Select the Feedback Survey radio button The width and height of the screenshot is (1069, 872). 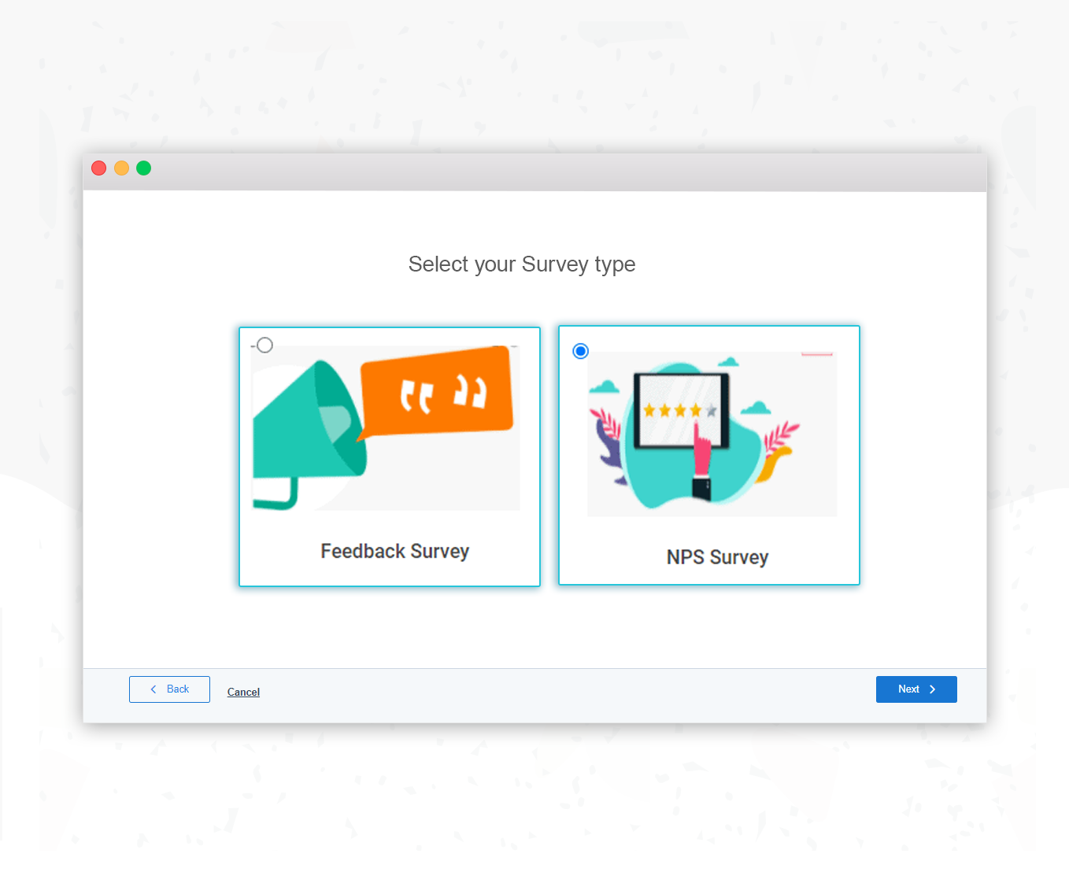pyautogui.click(x=264, y=345)
